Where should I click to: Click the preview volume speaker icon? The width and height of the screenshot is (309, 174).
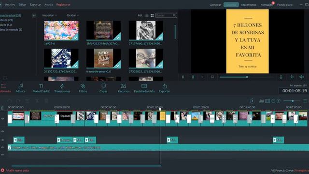coord(301,77)
